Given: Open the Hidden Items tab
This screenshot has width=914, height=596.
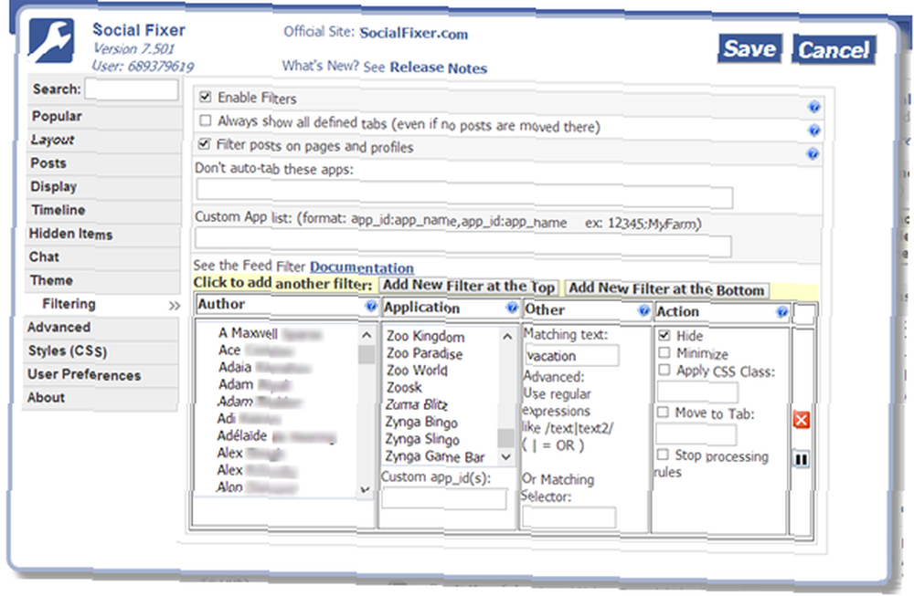Looking at the screenshot, I should click(x=103, y=234).
